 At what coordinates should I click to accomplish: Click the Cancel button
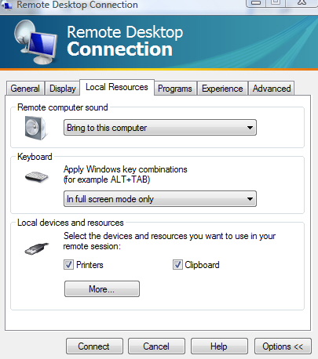click(x=156, y=346)
